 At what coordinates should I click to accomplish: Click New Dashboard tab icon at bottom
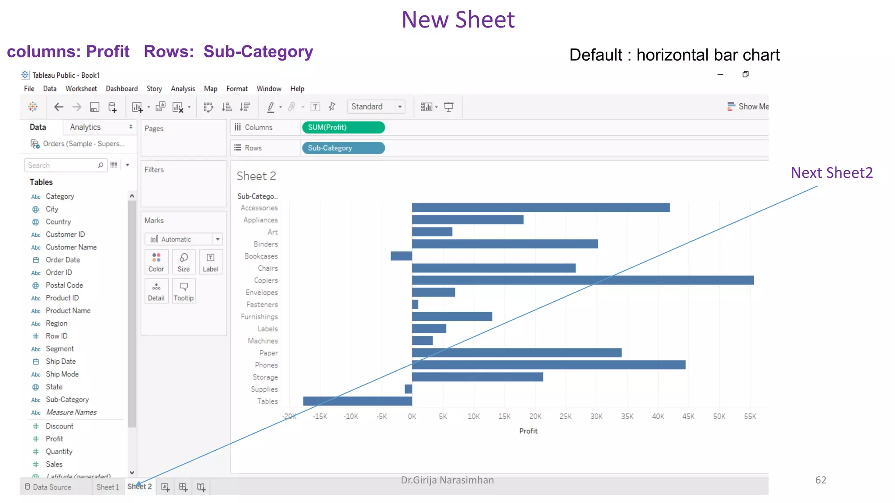[183, 487]
